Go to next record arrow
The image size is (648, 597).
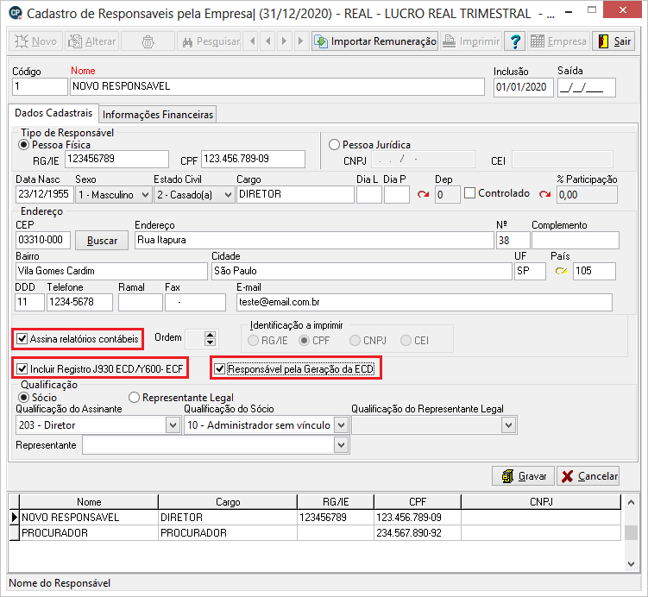[x=285, y=41]
